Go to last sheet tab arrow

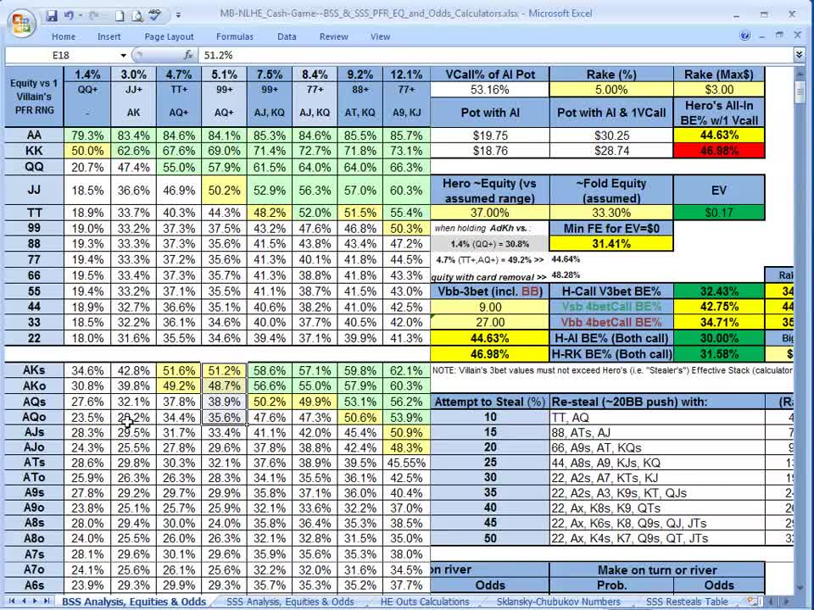(x=47, y=601)
